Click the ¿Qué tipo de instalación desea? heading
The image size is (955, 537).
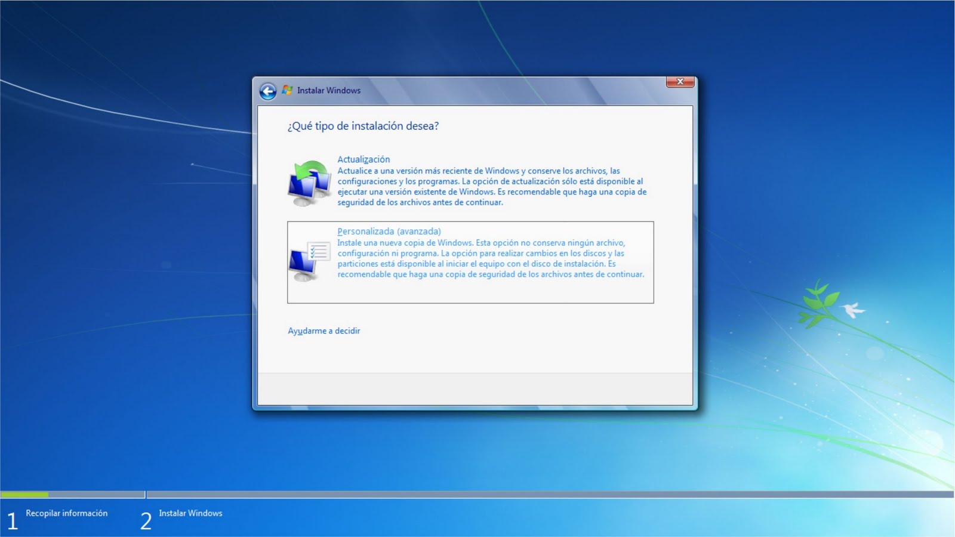363,126
